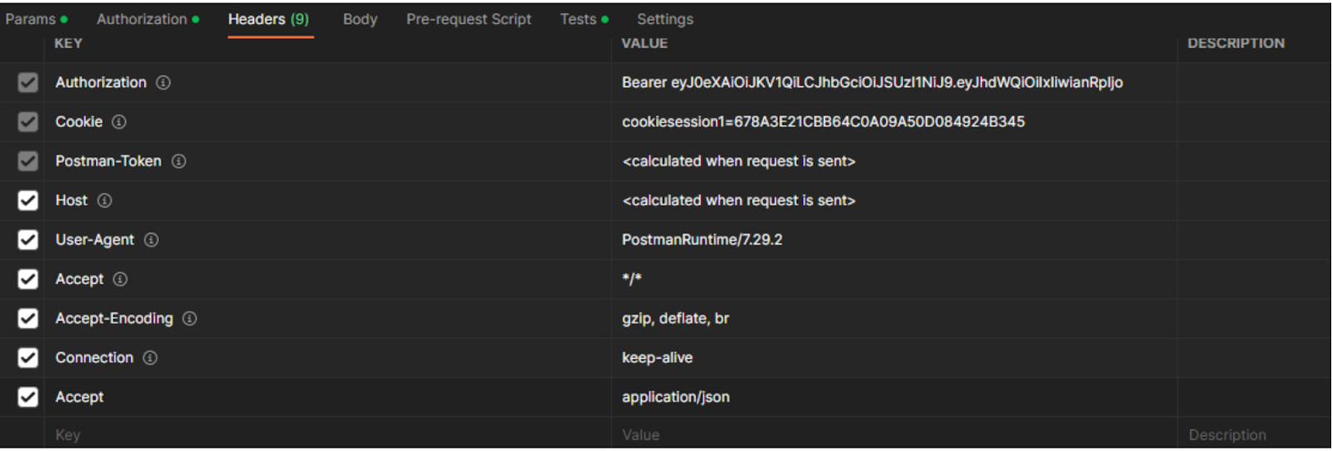
Task: Toggle the Accept-Encoding header checkbox
Action: pos(27,319)
